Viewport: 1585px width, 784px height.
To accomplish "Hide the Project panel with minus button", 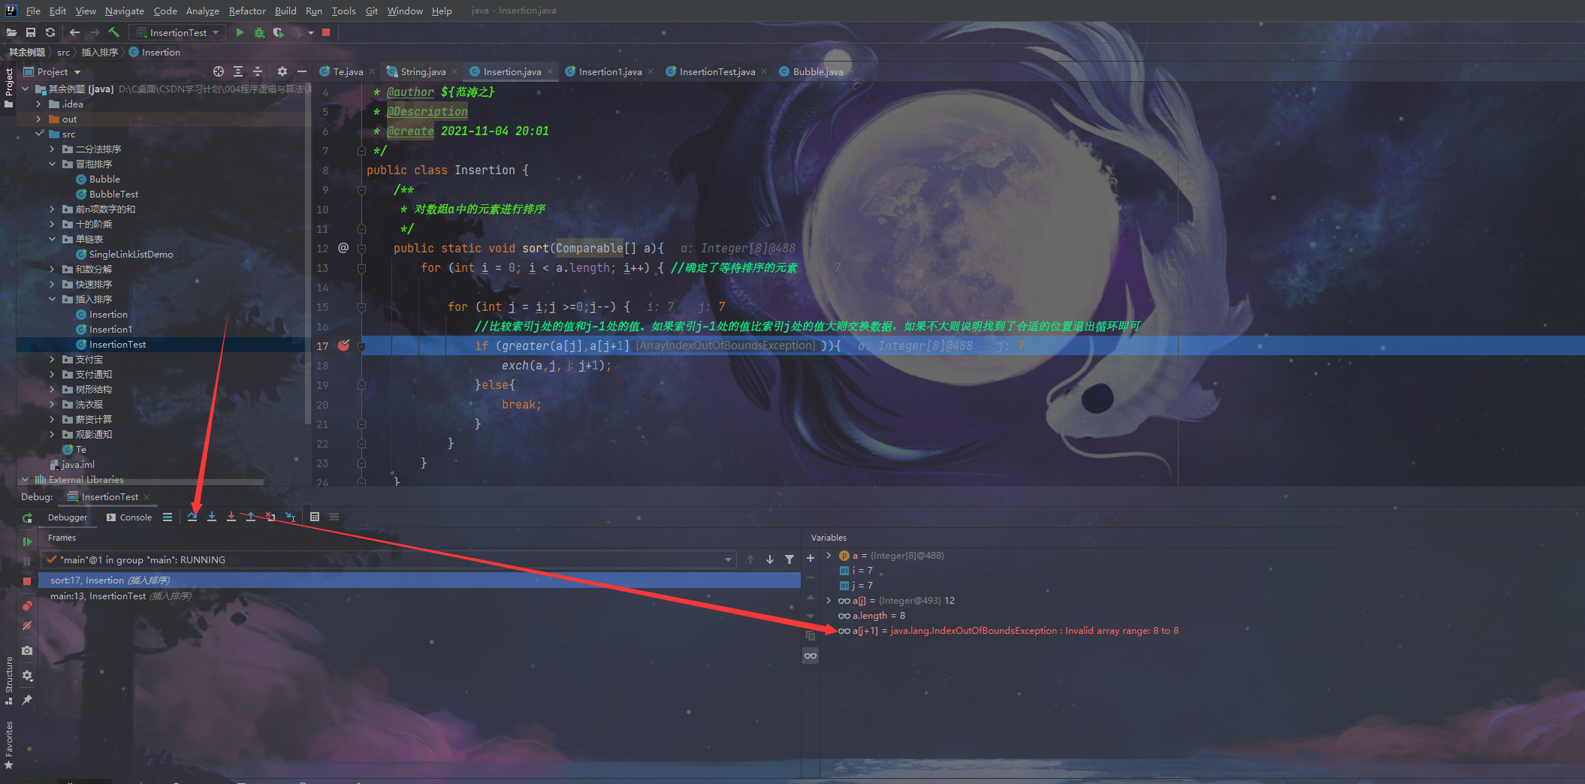I will [302, 71].
